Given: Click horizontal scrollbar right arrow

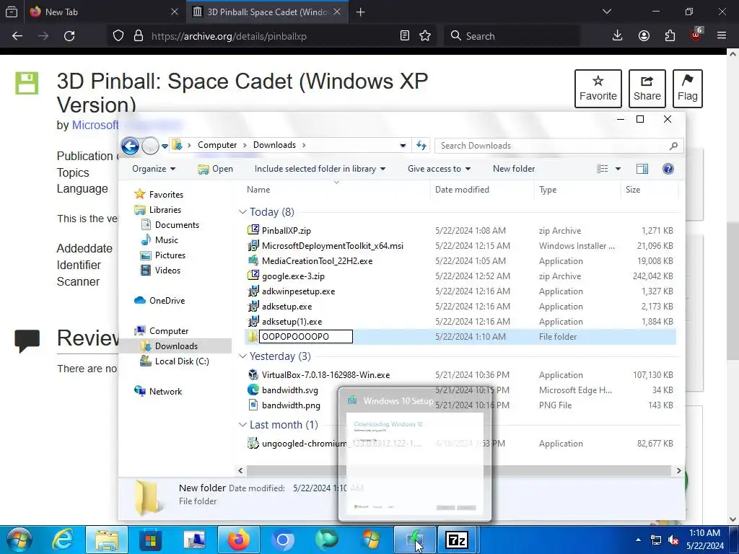Looking at the screenshot, I should click(678, 470).
